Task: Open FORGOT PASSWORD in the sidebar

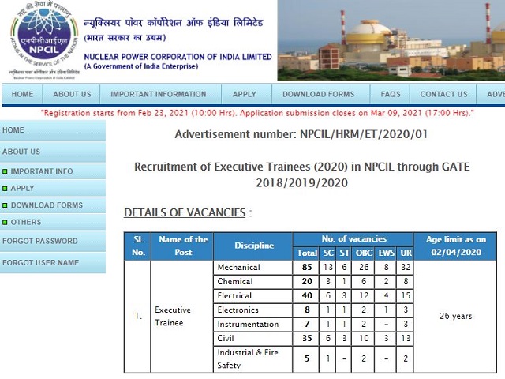Action: (x=53, y=241)
